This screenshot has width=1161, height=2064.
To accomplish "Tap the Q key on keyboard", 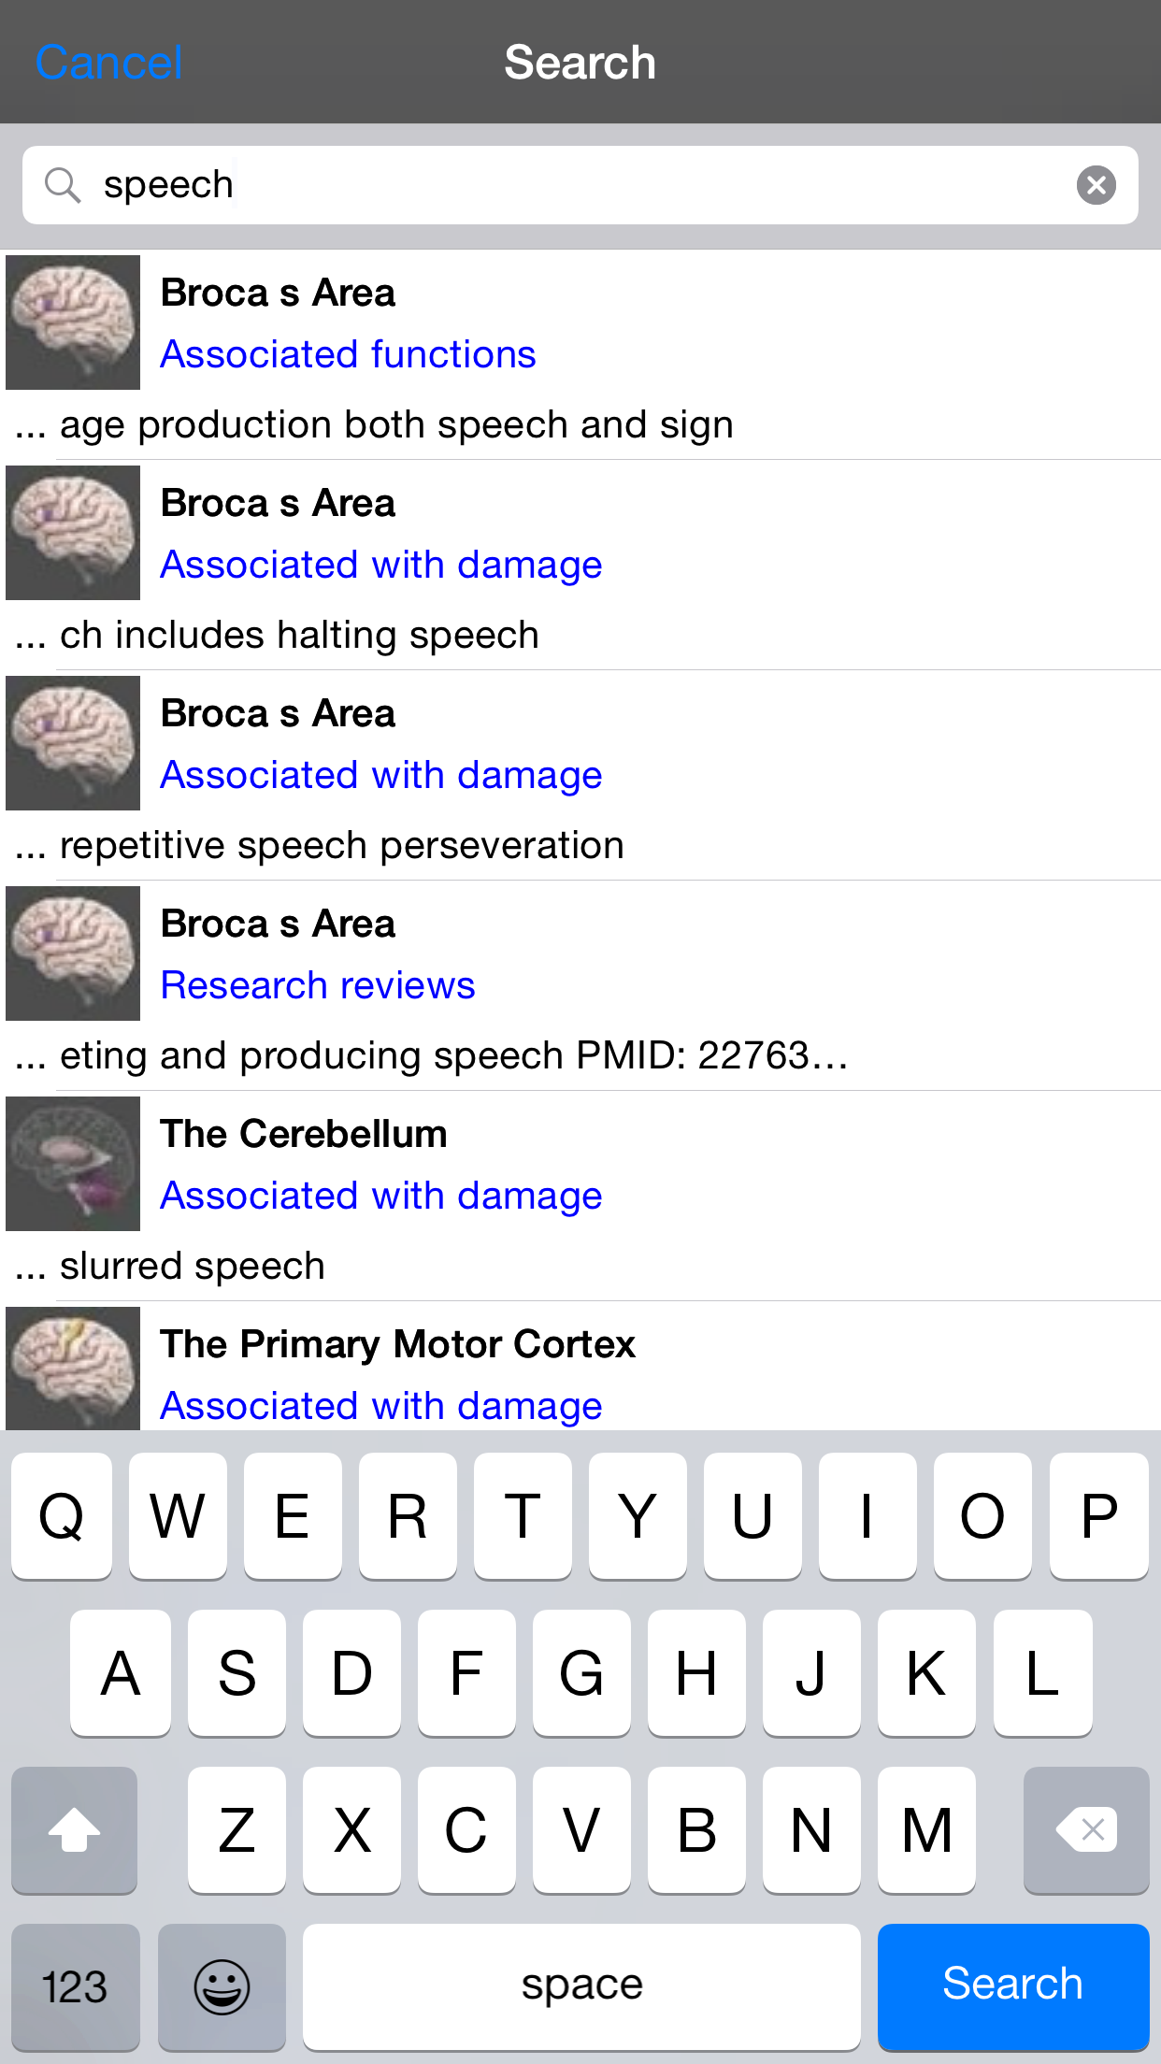I will (62, 1515).
